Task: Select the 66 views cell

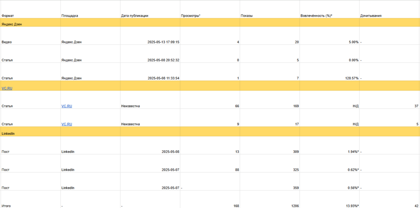Action: [x=210, y=100]
